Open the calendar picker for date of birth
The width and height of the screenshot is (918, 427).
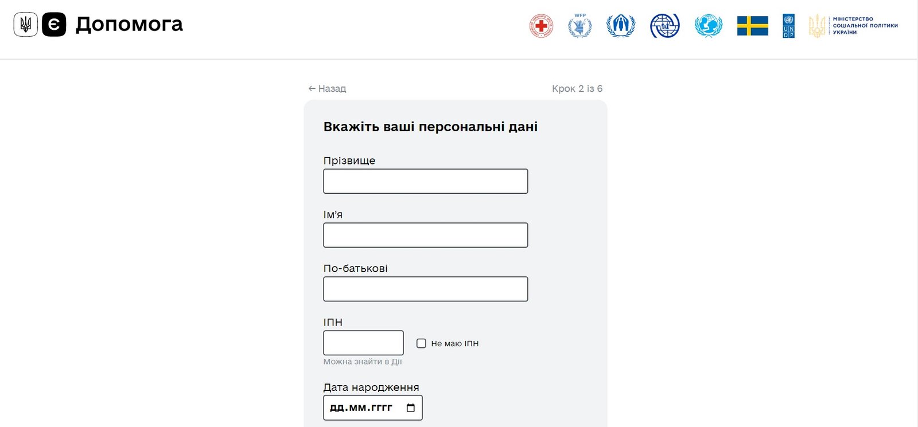tap(410, 408)
